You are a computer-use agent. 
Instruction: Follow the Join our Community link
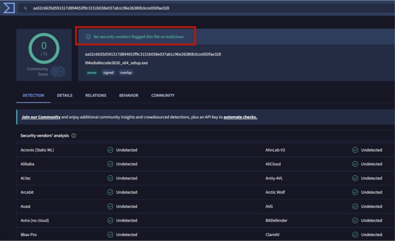pyautogui.click(x=41, y=117)
